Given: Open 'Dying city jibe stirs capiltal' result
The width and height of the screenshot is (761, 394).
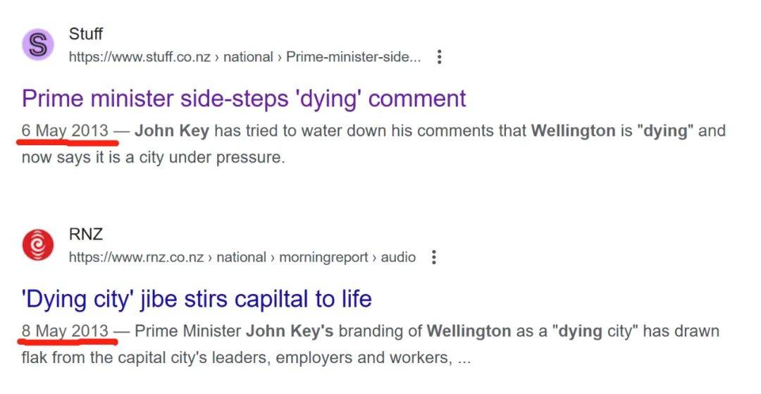Looking at the screenshot, I should [197, 299].
